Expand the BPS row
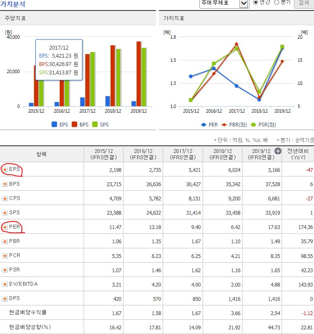 [5, 184]
